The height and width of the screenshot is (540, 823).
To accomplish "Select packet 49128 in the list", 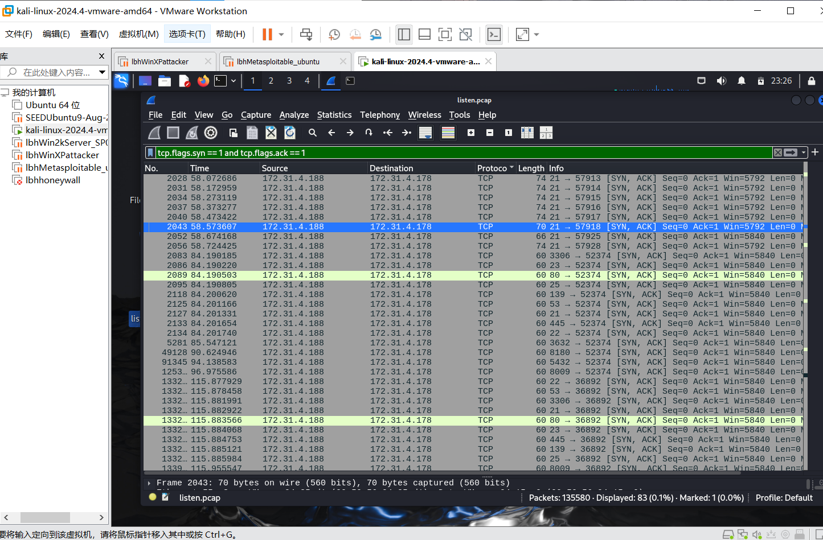I will point(473,352).
